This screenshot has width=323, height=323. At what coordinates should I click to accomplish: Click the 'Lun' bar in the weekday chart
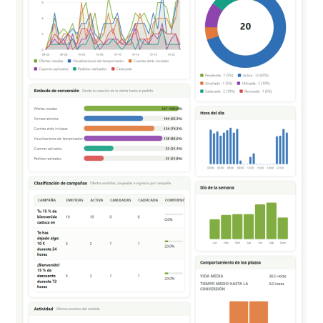214,229
